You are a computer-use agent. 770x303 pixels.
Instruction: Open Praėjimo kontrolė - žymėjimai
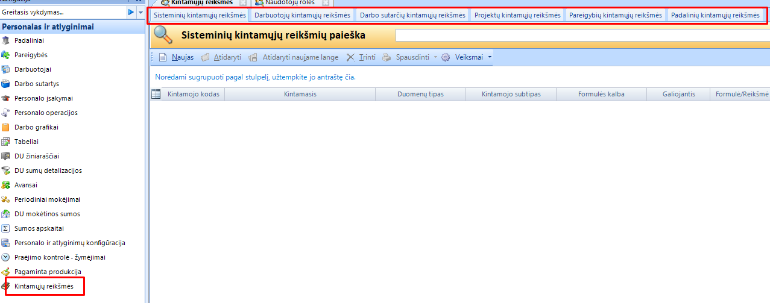click(60, 257)
